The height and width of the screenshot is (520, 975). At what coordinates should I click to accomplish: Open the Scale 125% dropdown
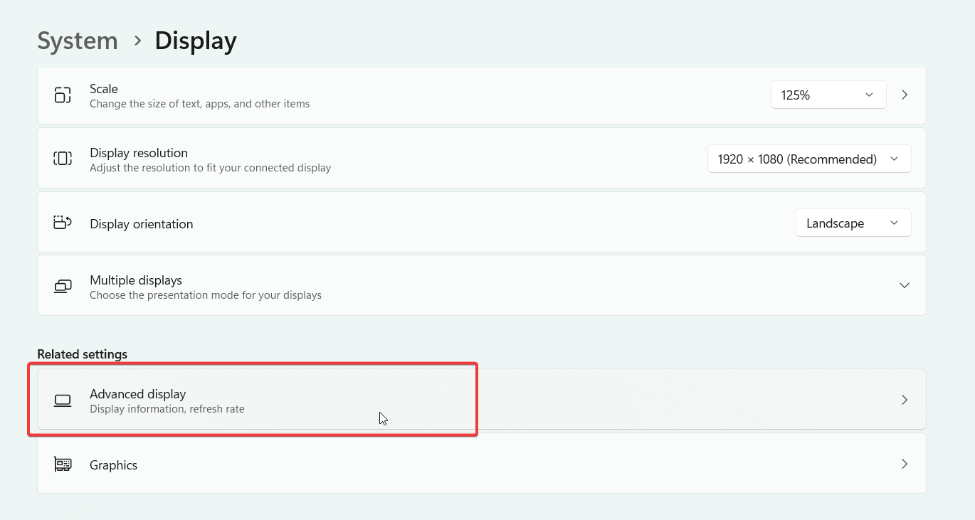click(x=828, y=95)
